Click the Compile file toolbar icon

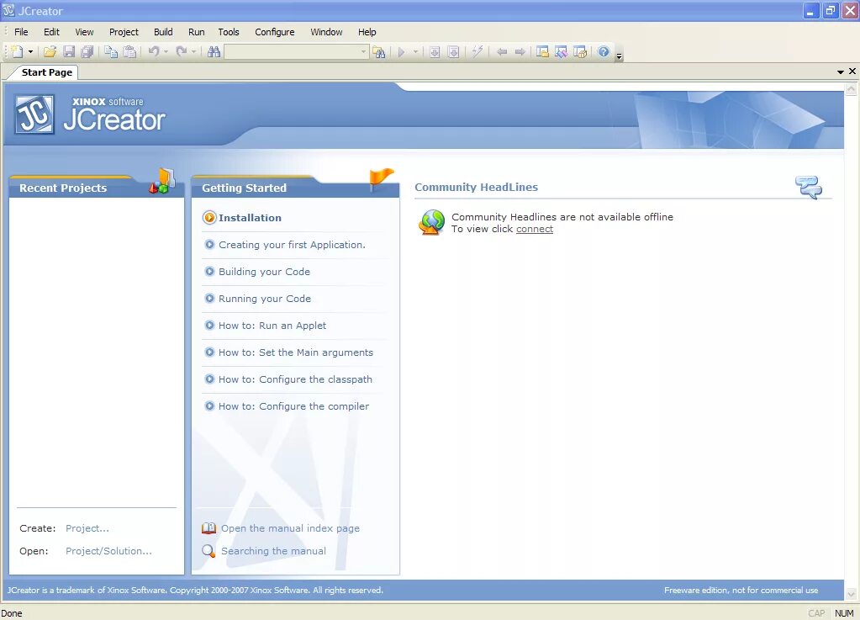(x=435, y=51)
